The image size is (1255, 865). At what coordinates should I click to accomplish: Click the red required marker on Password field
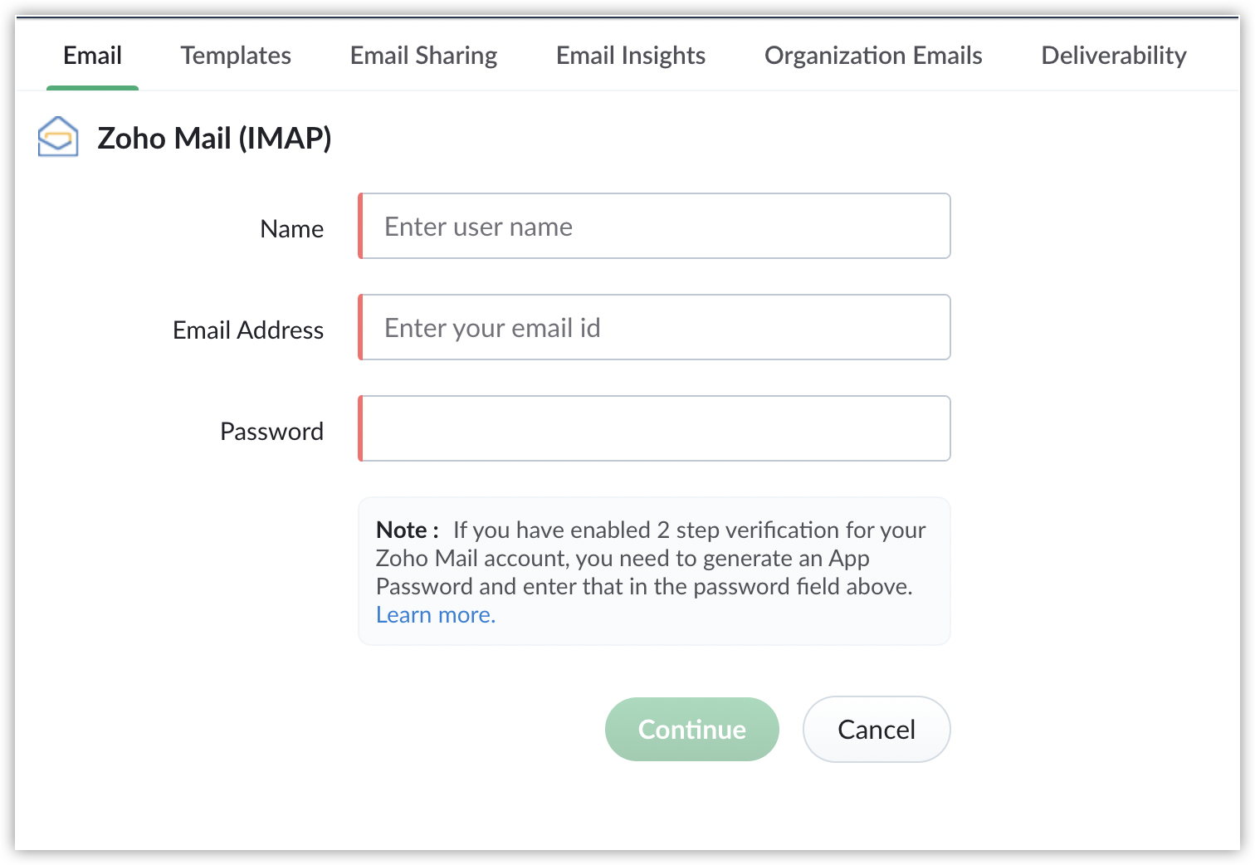coord(360,428)
